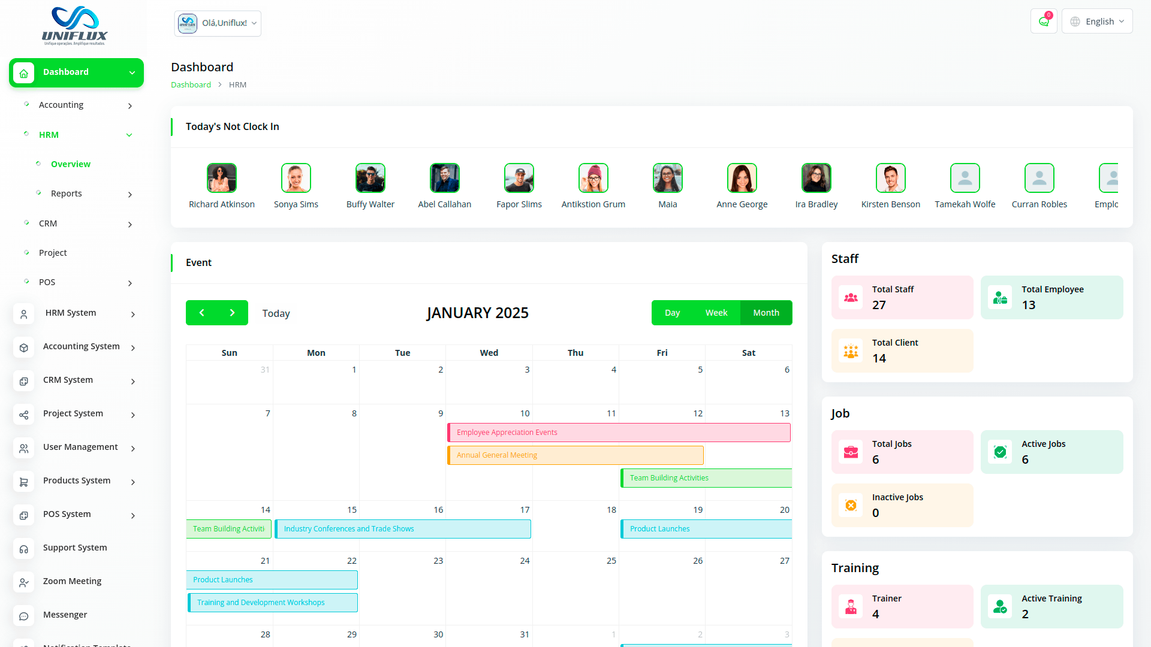1151x647 pixels.
Task: Click the Support System headset icon
Action: point(24,549)
